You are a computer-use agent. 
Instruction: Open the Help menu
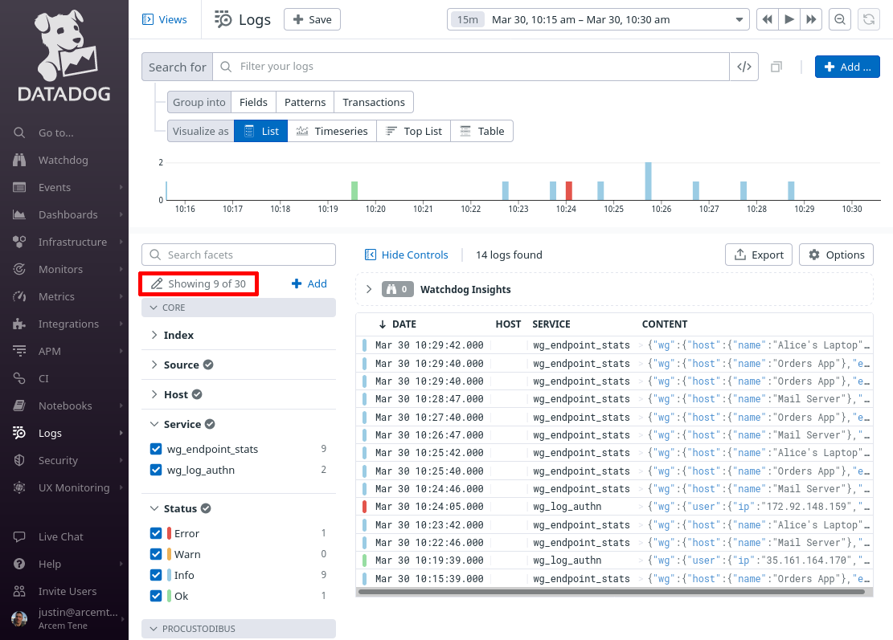pyautogui.click(x=50, y=564)
